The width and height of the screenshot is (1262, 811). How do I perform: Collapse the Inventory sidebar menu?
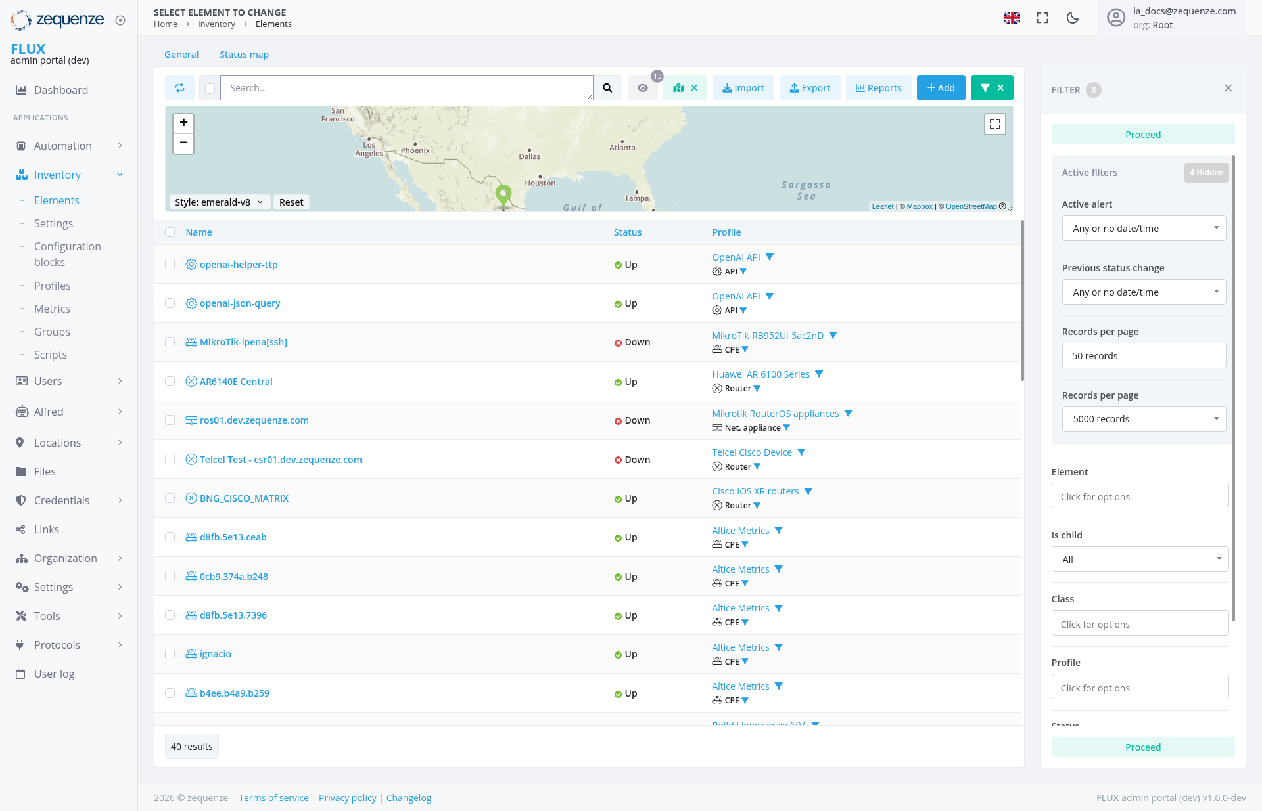click(x=69, y=175)
